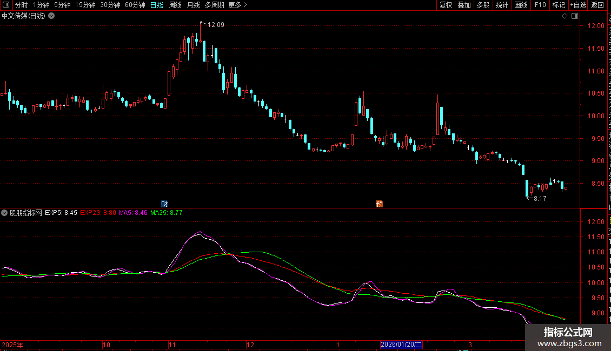611x351 pixels.
Task: Expand the 中文传媒(日线) dropdown arrow
Action: coord(51,16)
